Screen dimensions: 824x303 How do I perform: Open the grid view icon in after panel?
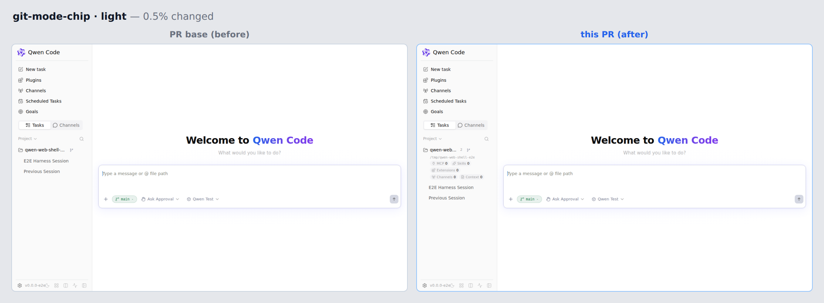461,285
